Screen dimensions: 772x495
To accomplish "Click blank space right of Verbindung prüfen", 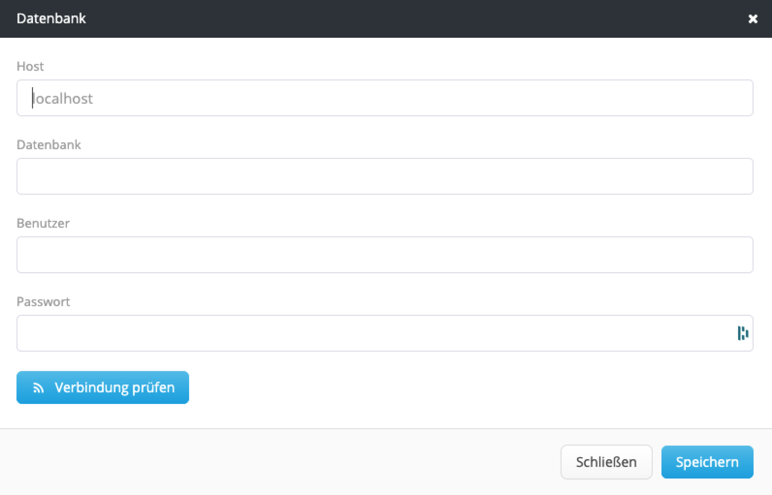I will pos(425,387).
